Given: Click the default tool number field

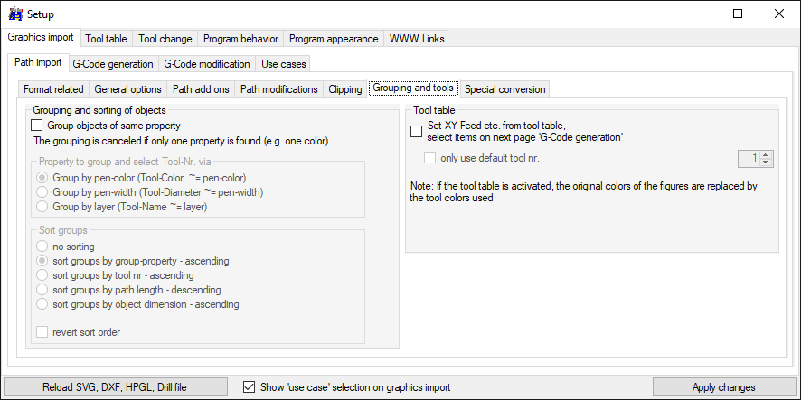Looking at the screenshot, I should tap(749, 159).
